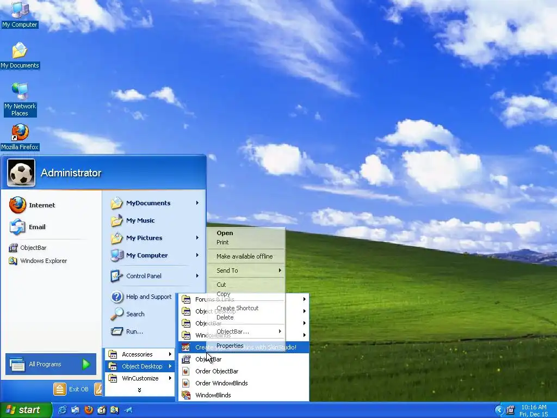Click the soccer ball user picture
The width and height of the screenshot is (557, 418).
(21, 173)
